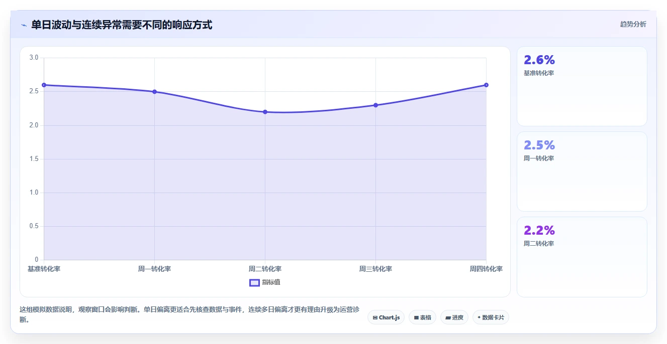Click the lightning icon beside the title
The height and width of the screenshot is (344, 667).
click(24, 25)
